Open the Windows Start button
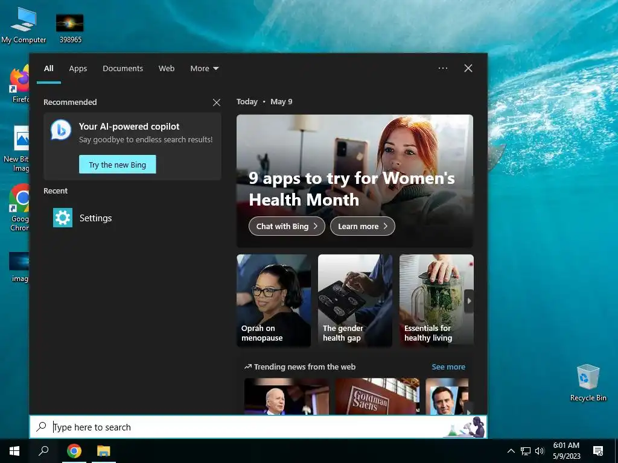This screenshot has height=463, width=618. [14, 451]
